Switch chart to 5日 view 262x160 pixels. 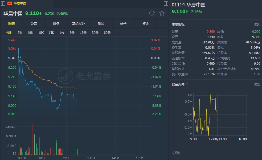tap(20, 33)
